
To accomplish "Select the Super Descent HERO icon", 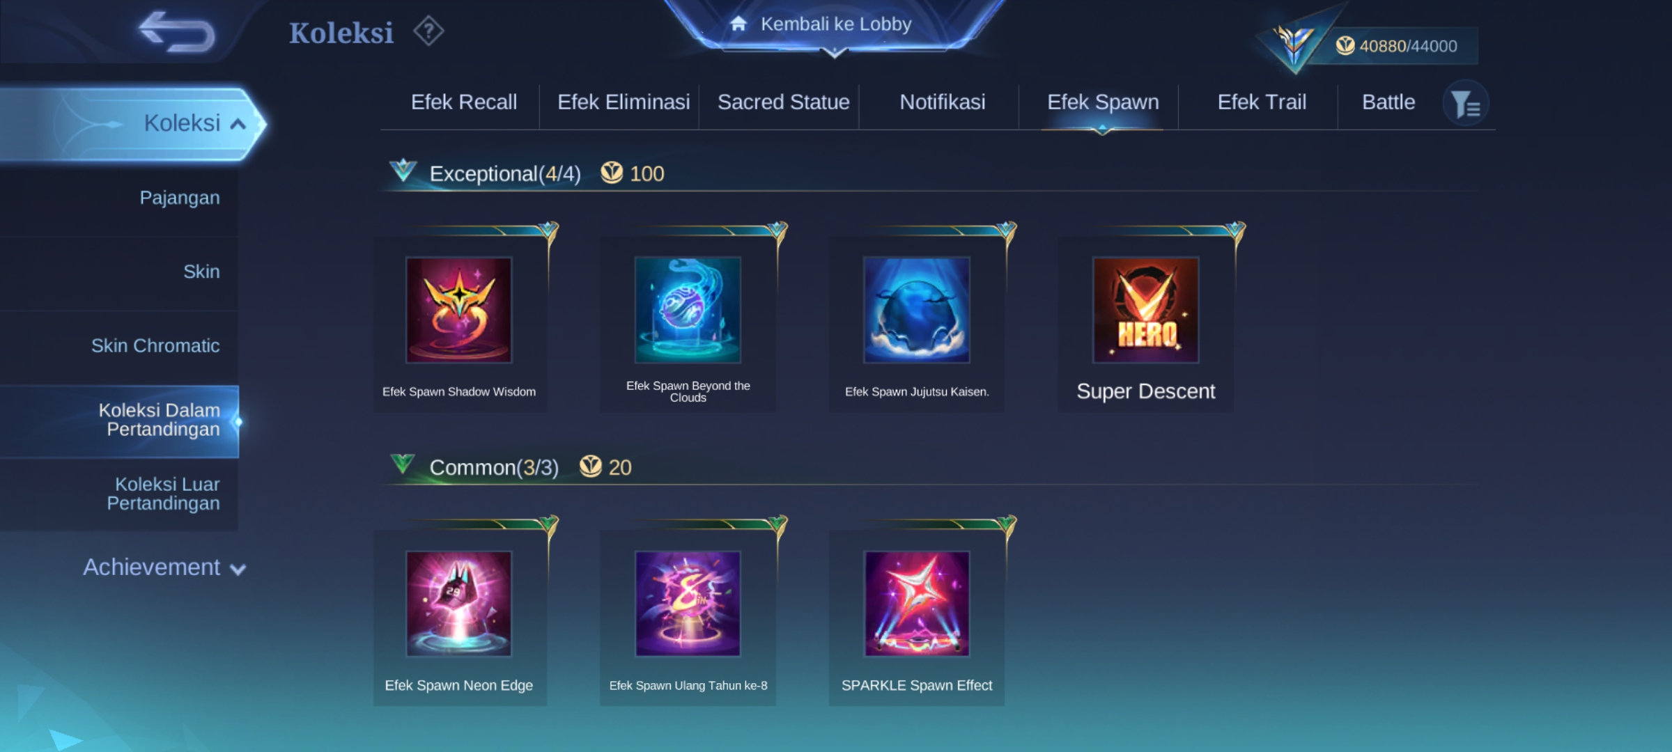I will point(1146,310).
